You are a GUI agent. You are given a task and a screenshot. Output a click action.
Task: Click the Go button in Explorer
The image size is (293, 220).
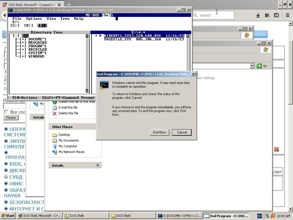coord(262,66)
